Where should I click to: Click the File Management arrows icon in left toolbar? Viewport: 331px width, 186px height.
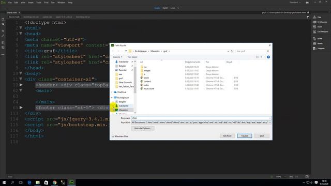pyautogui.click(x=3, y=24)
